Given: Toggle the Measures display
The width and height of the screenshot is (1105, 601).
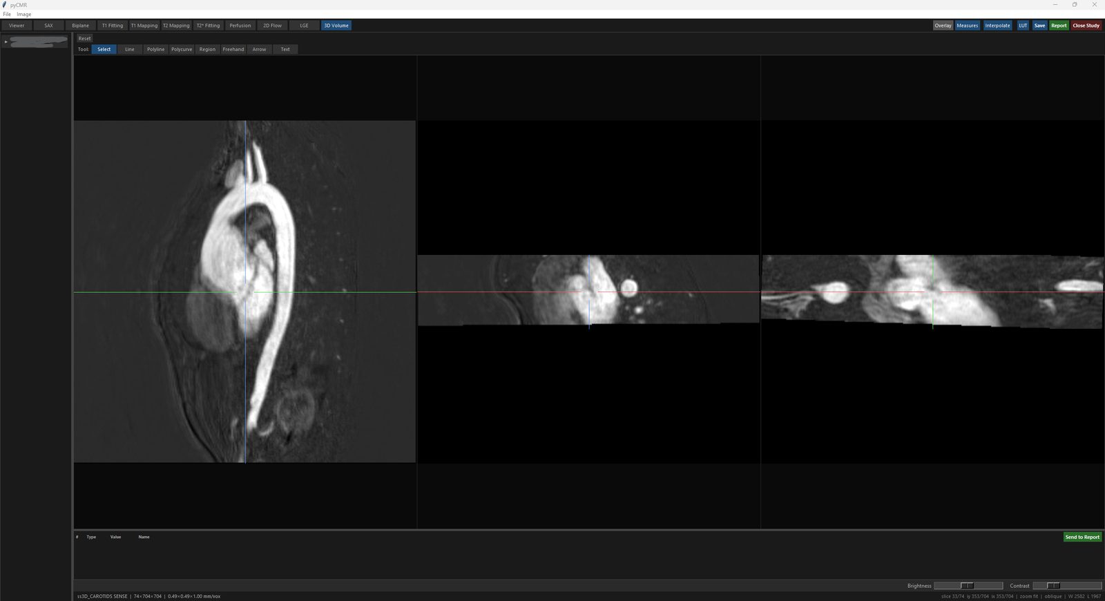Looking at the screenshot, I should point(967,26).
